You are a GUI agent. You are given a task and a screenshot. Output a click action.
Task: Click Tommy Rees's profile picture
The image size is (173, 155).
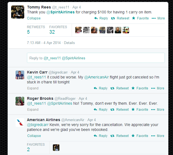pos(18,12)
